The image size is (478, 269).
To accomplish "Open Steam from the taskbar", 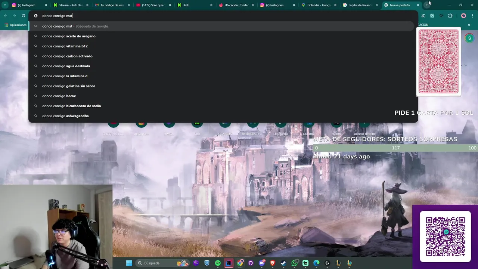I will (283, 263).
